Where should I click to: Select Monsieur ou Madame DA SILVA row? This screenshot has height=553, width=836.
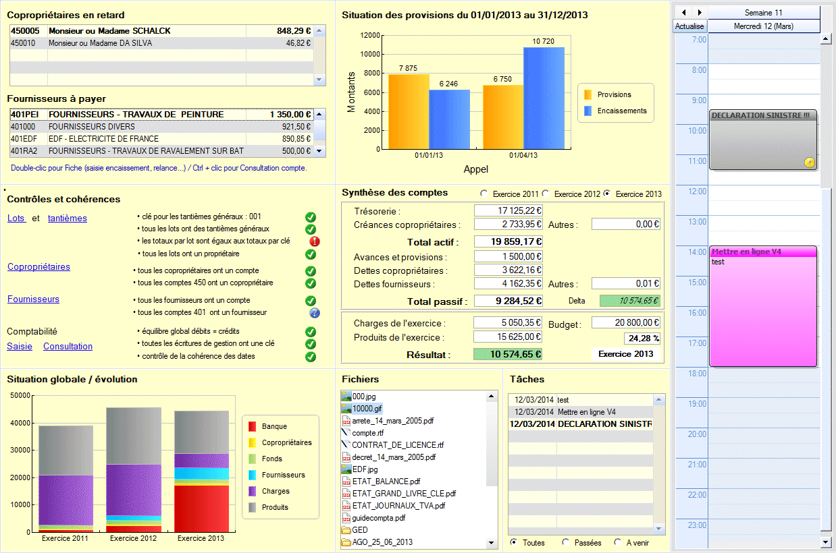162,43
